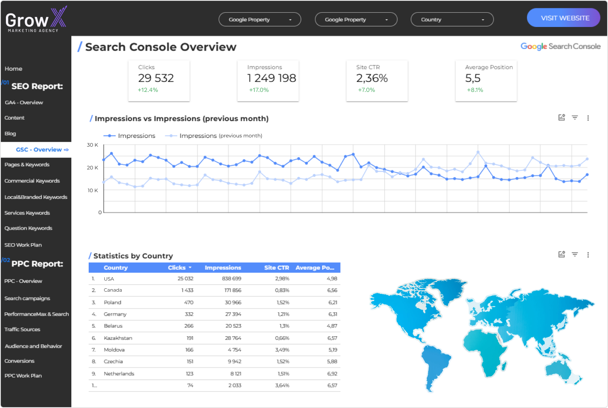The image size is (608, 408).
Task: Open the filter icon on impressions chart
Action: coord(575,118)
